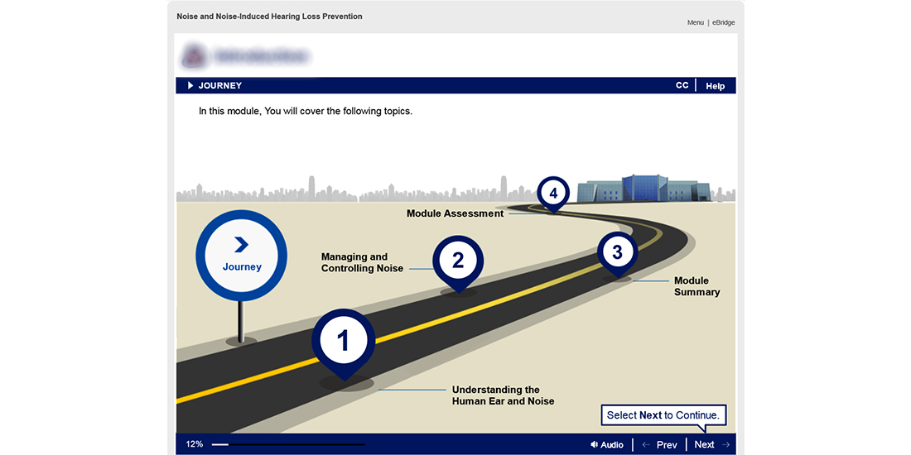Viewport: 911px width, 455px height.
Task: Select Understanding the Human Ear and Noise label
Action: [503, 395]
